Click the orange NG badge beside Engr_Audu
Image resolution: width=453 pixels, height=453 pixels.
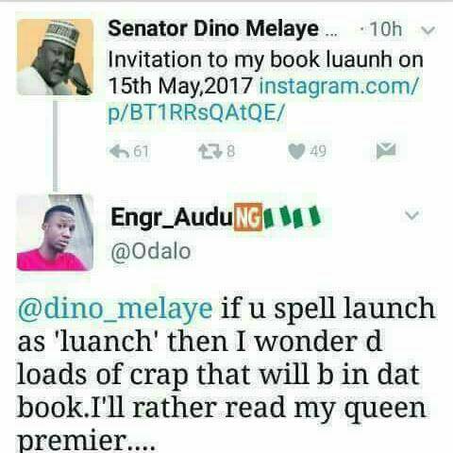click(x=248, y=217)
